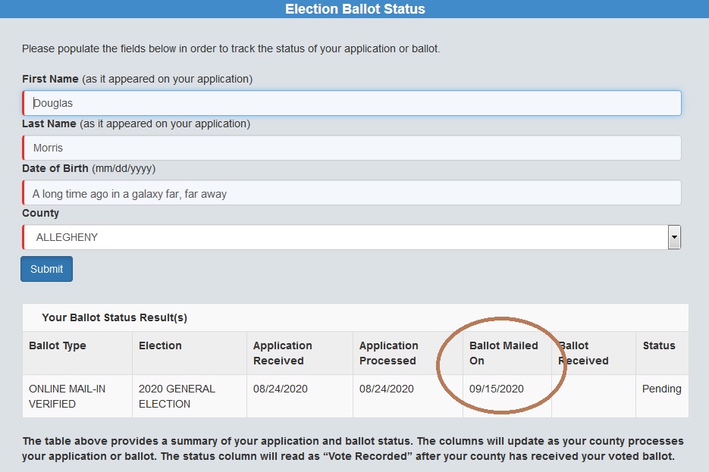The width and height of the screenshot is (709, 472).
Task: Submit the ballot status form
Action: click(x=46, y=269)
